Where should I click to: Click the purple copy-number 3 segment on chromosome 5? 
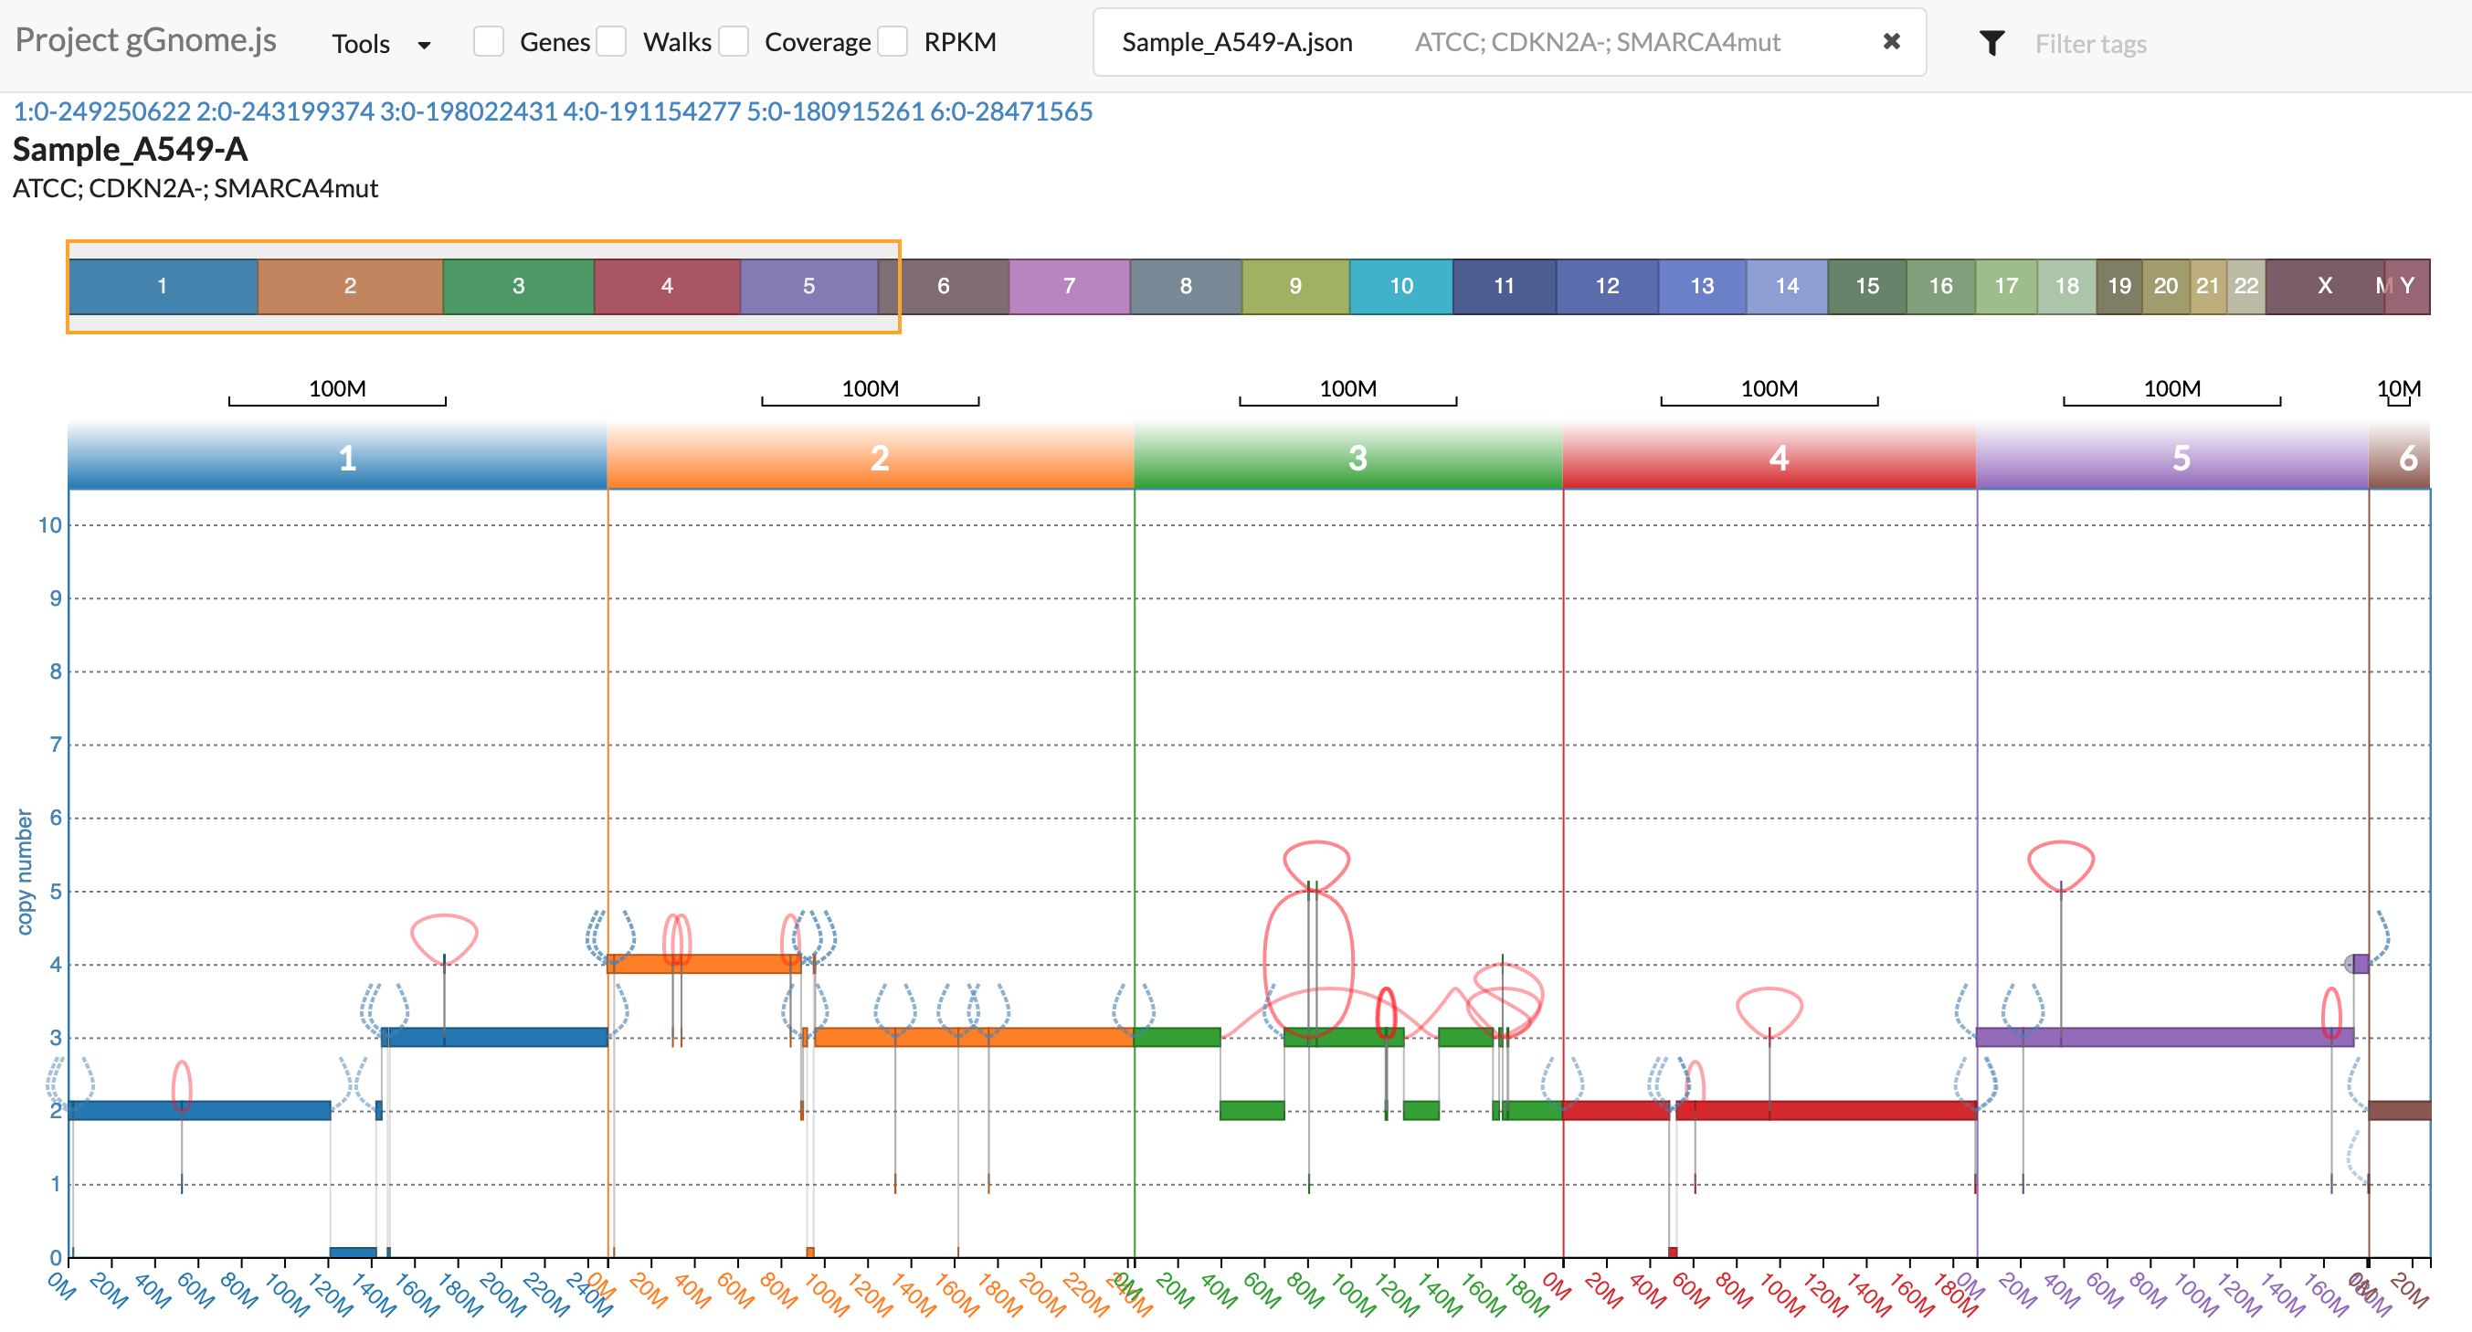[x=2165, y=1038]
